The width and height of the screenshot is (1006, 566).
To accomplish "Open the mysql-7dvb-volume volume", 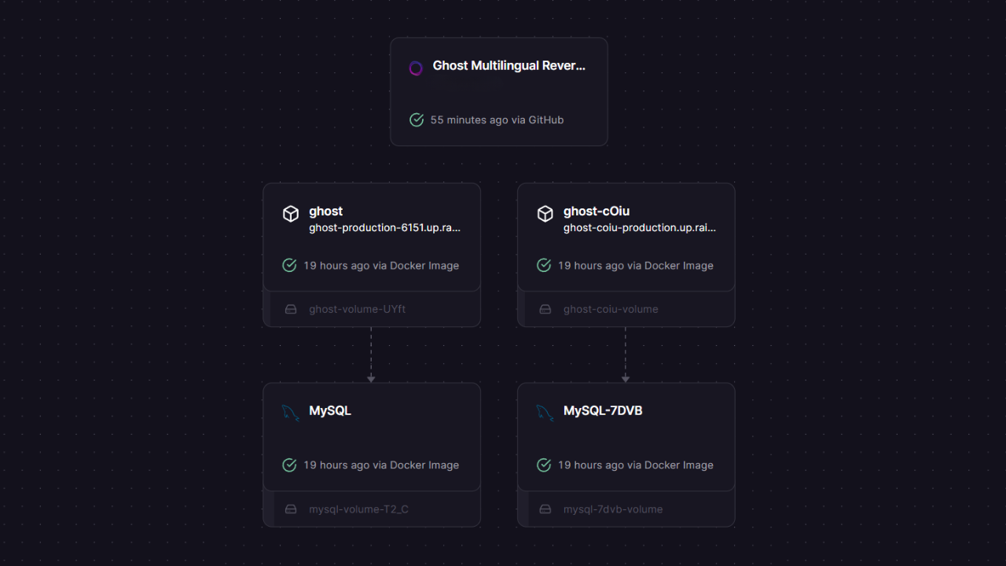I will click(x=612, y=509).
